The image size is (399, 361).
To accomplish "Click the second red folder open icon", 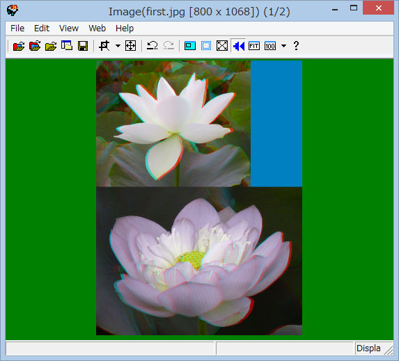I will coord(35,46).
